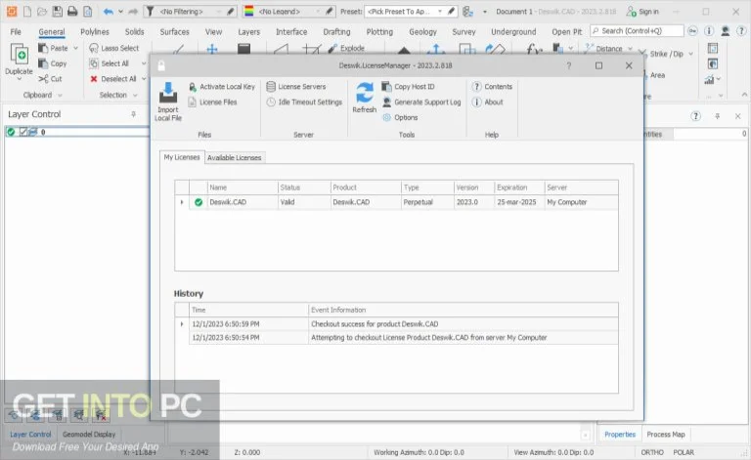The width and height of the screenshot is (751, 460).
Task: Click the Refresh licenses icon
Action: (x=365, y=93)
